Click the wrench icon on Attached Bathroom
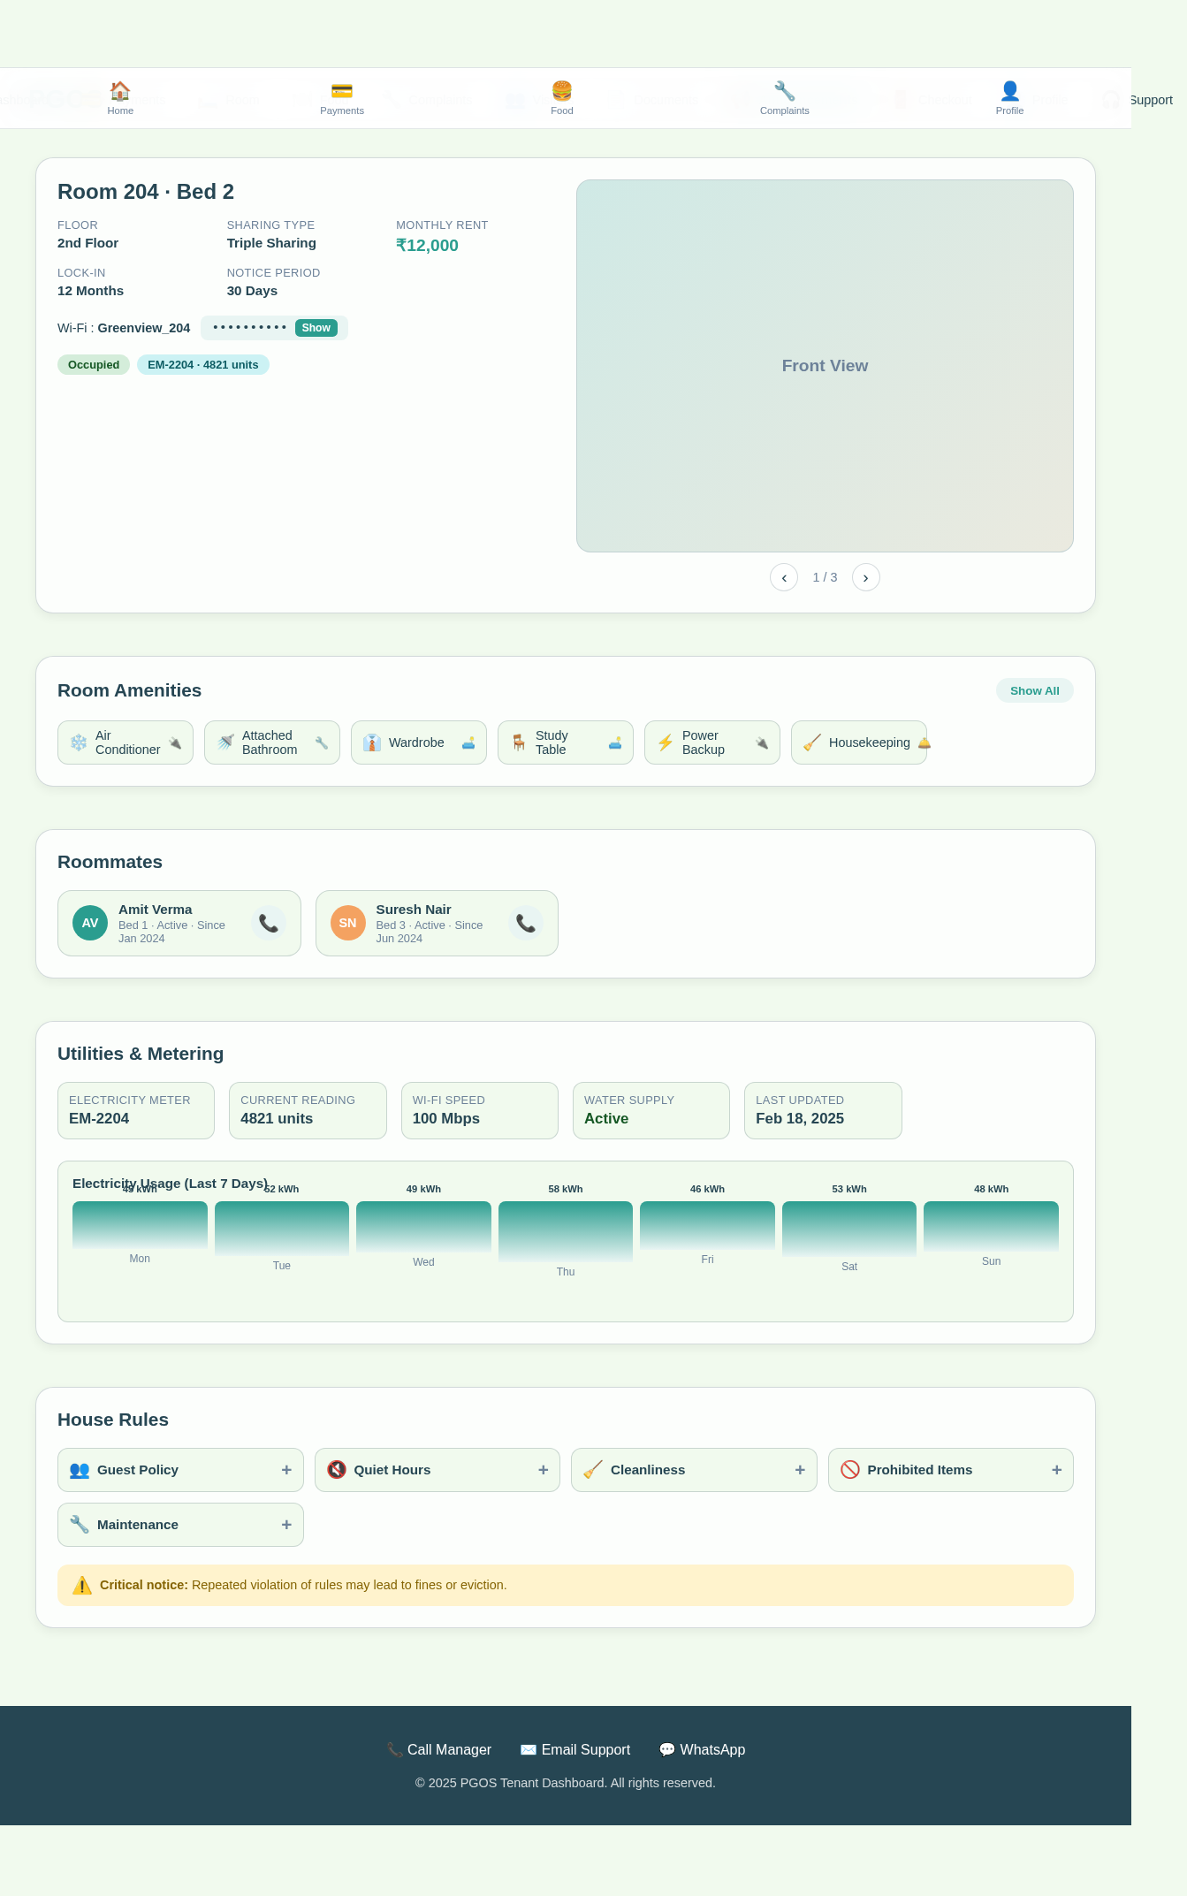The image size is (1187, 1896). 322,742
